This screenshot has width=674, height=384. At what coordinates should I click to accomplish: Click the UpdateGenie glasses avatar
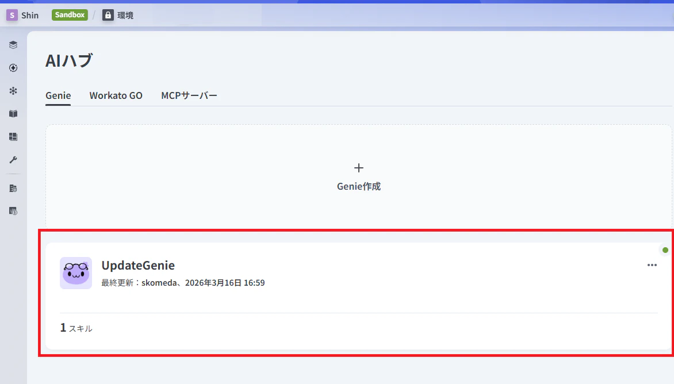coord(76,272)
